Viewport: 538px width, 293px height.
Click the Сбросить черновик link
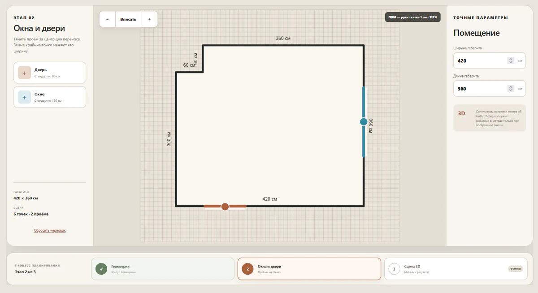[x=50, y=230]
